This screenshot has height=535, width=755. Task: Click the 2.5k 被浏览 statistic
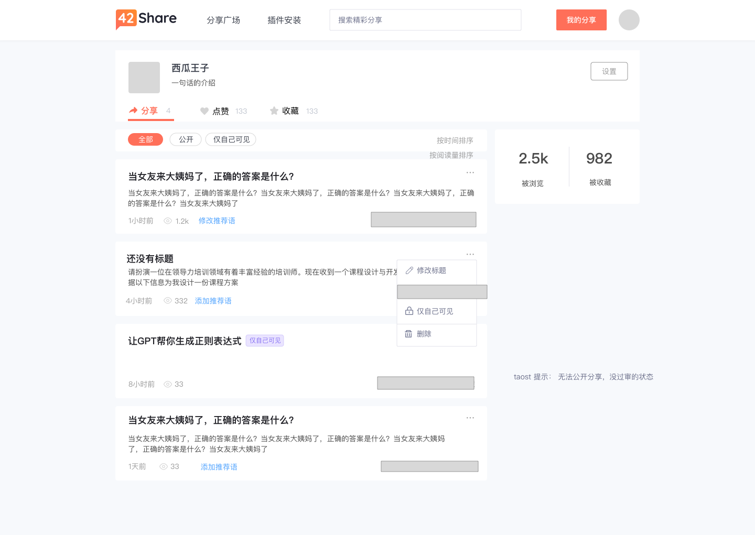pyautogui.click(x=533, y=169)
